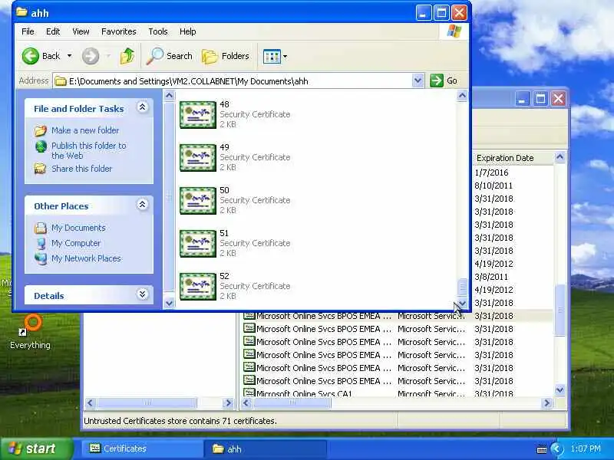Click the address bar path field

coord(234,81)
